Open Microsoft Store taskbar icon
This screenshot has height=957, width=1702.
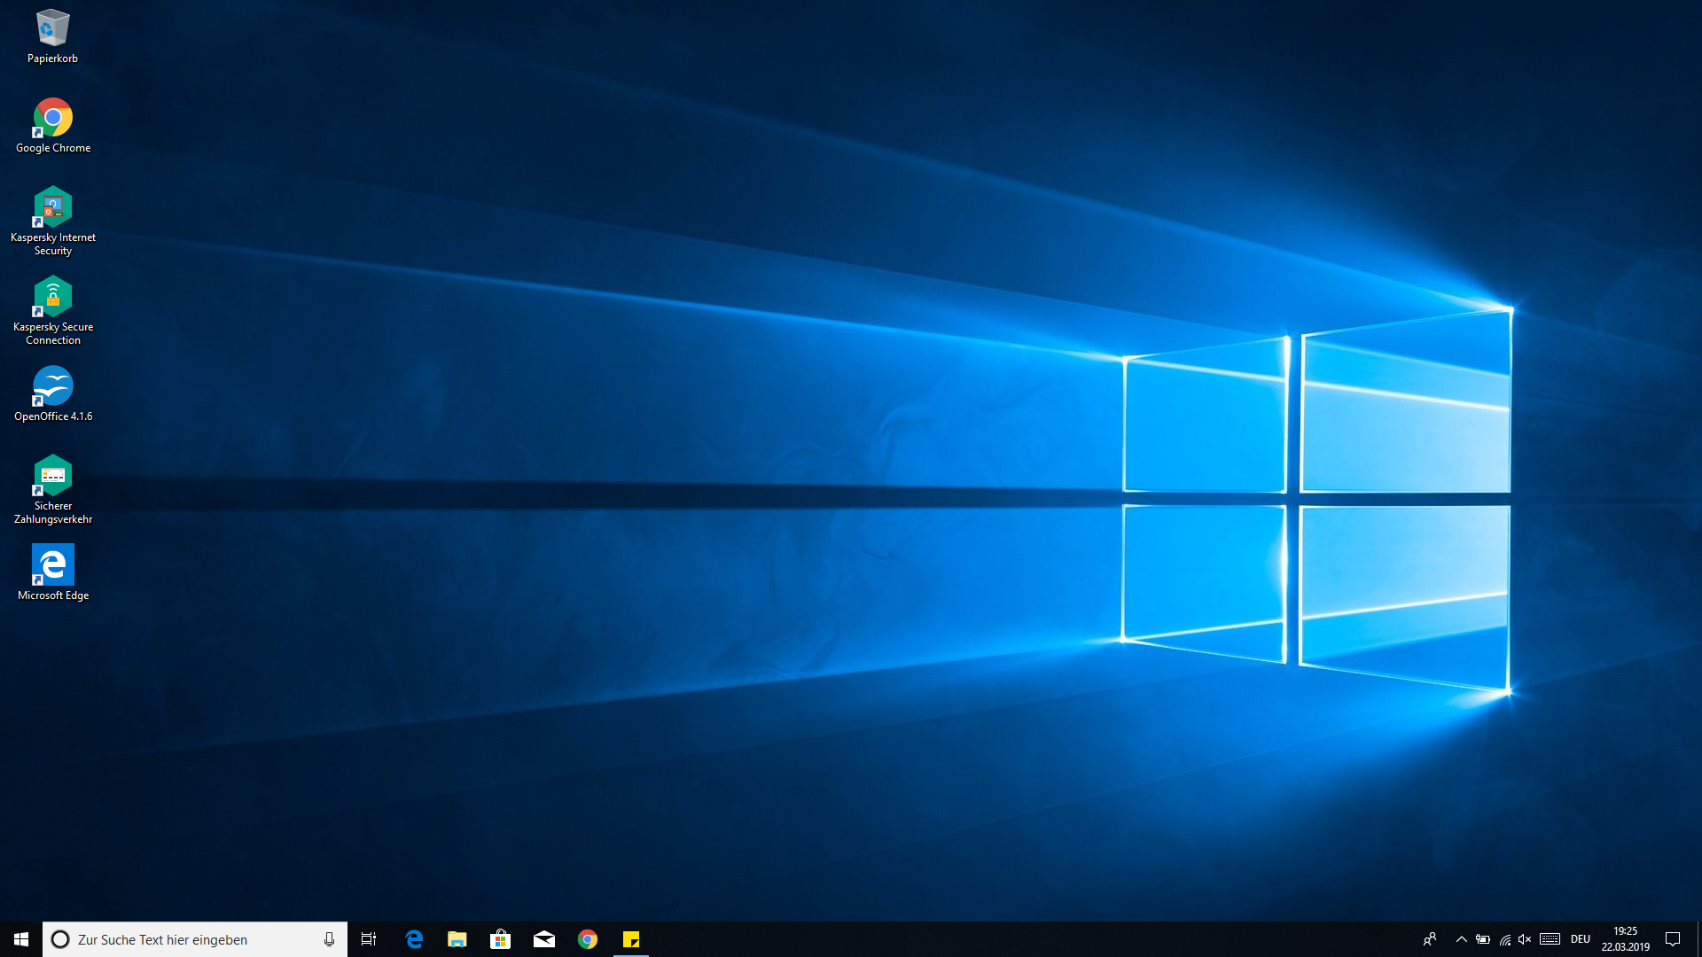click(500, 939)
